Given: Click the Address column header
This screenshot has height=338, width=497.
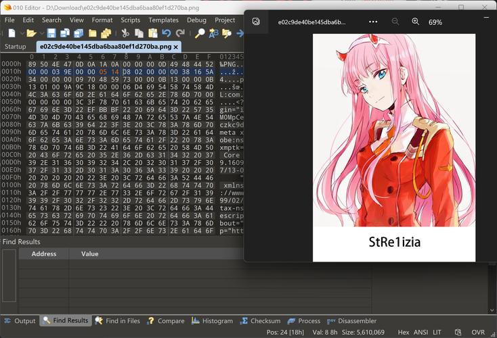Looking at the screenshot, I should click(x=44, y=254).
